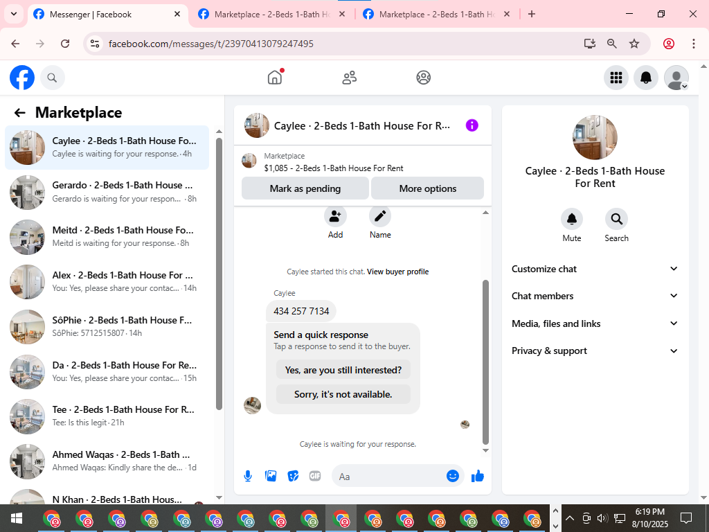Reload the page with the browser refresh icon
709x532 pixels.
pyautogui.click(x=65, y=44)
